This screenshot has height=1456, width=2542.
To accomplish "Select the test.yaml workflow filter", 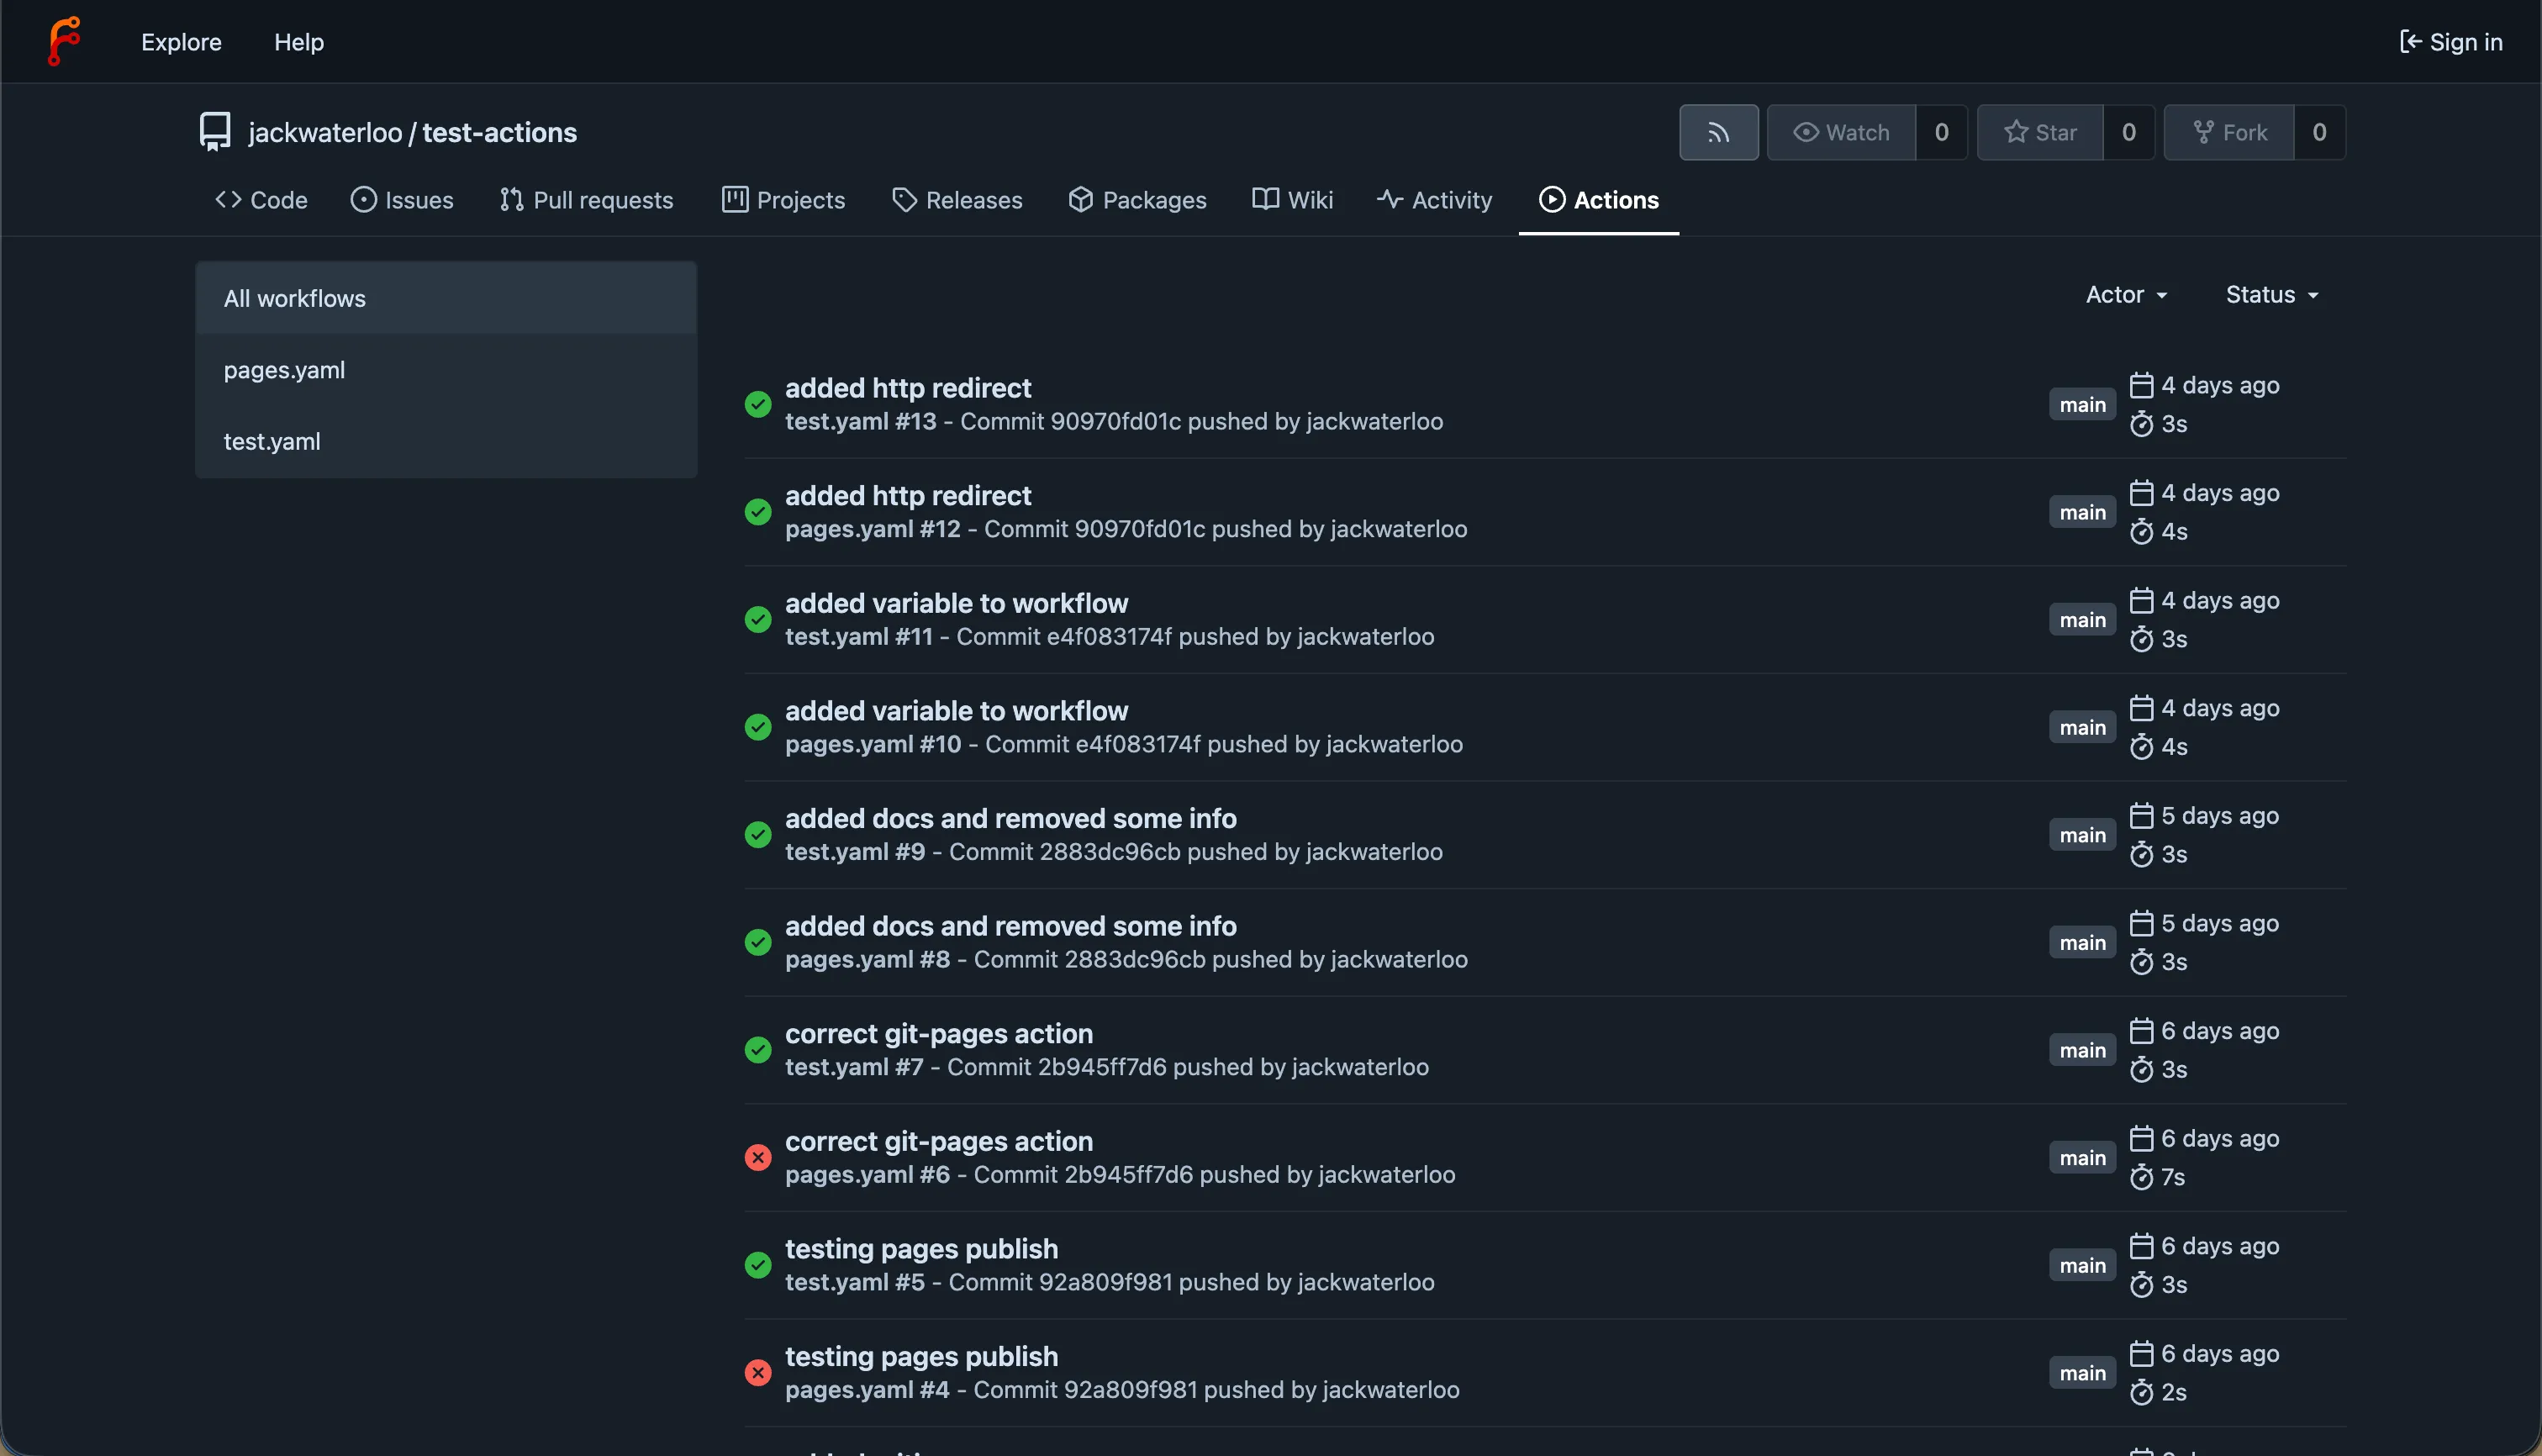I will point(271,441).
